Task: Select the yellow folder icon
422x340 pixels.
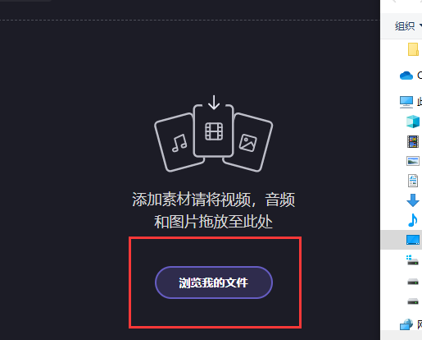Action: coord(413,49)
